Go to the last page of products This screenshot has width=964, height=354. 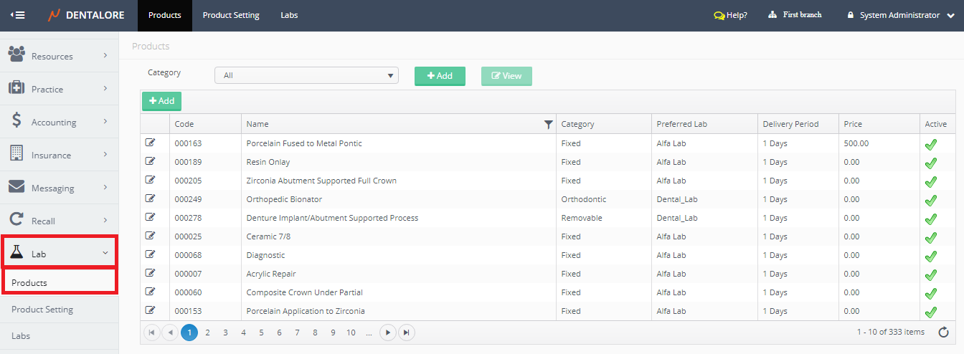(407, 333)
